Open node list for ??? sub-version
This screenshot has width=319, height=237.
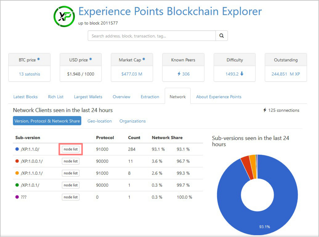click(71, 197)
